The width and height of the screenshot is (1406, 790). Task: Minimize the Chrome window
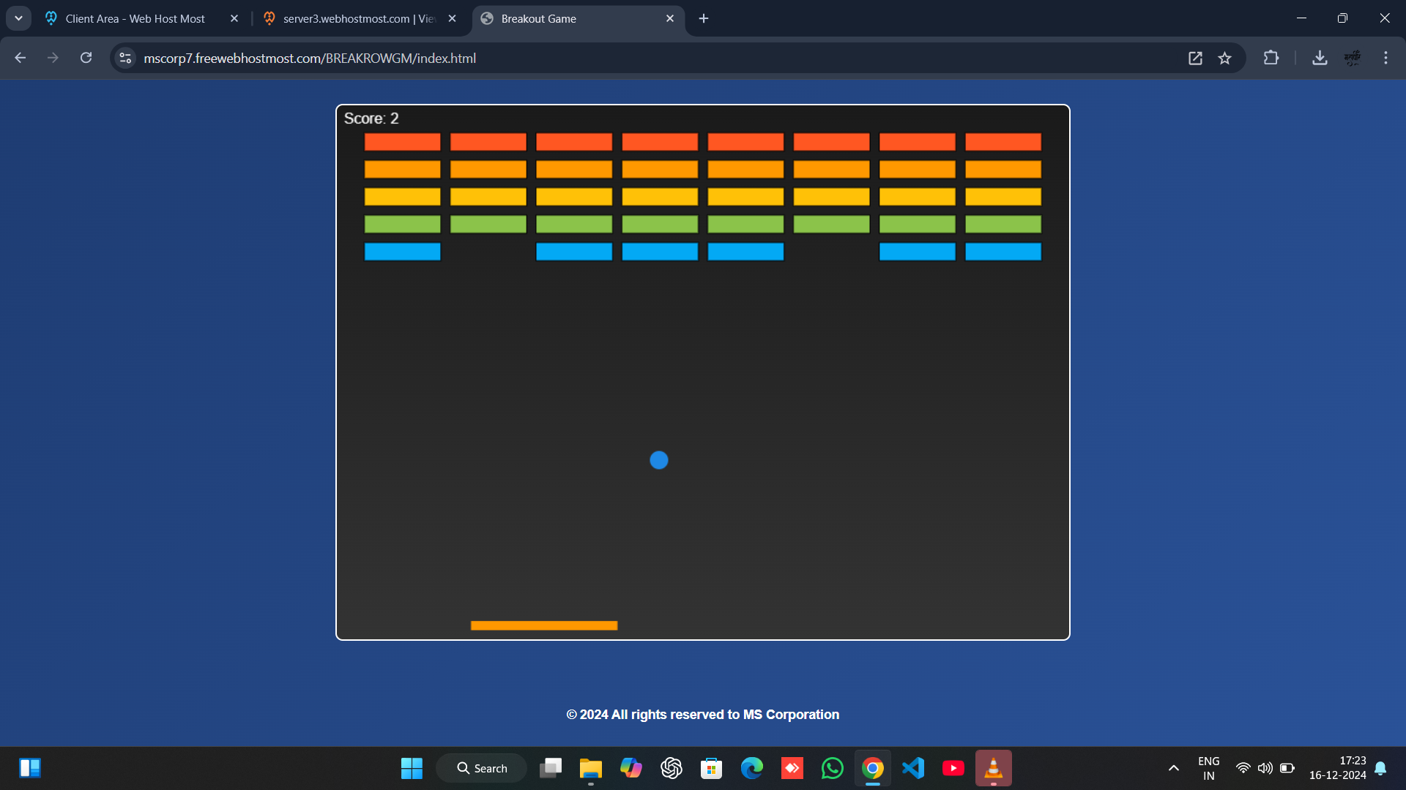pos(1301,18)
